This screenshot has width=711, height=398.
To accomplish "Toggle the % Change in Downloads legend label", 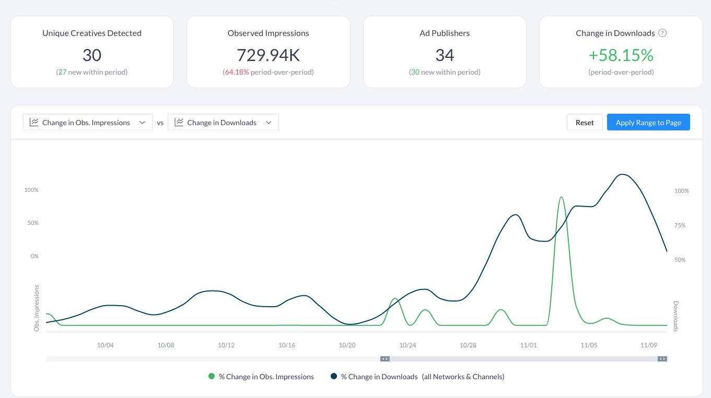I will [x=379, y=377].
